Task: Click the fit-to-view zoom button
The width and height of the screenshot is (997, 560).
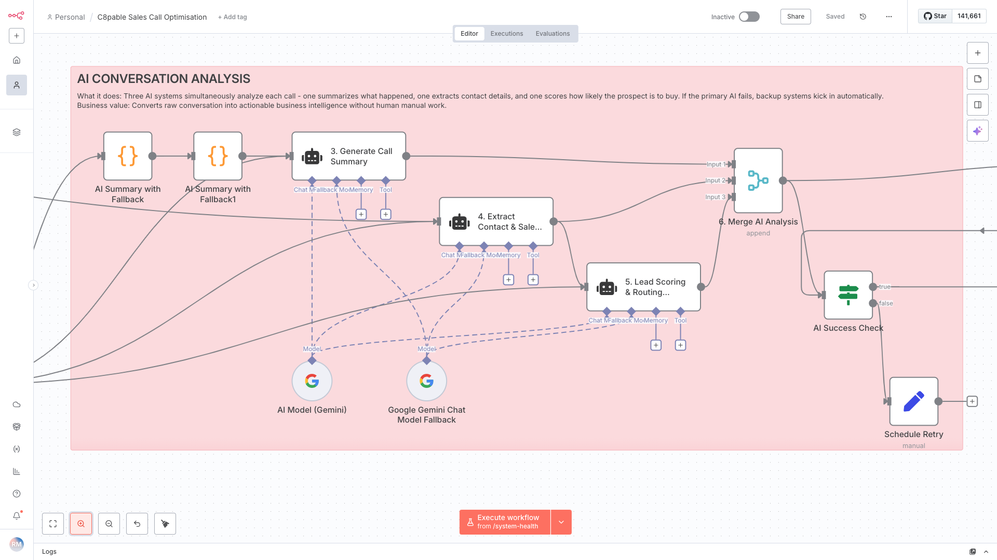Action: click(x=53, y=524)
